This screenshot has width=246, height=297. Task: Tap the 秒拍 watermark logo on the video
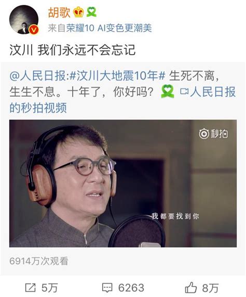213,134
